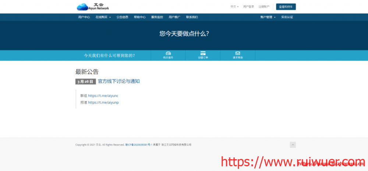This screenshot has height=171, width=368.
Task: Click the 购买服务 drive icon
Action: [x=168, y=53]
